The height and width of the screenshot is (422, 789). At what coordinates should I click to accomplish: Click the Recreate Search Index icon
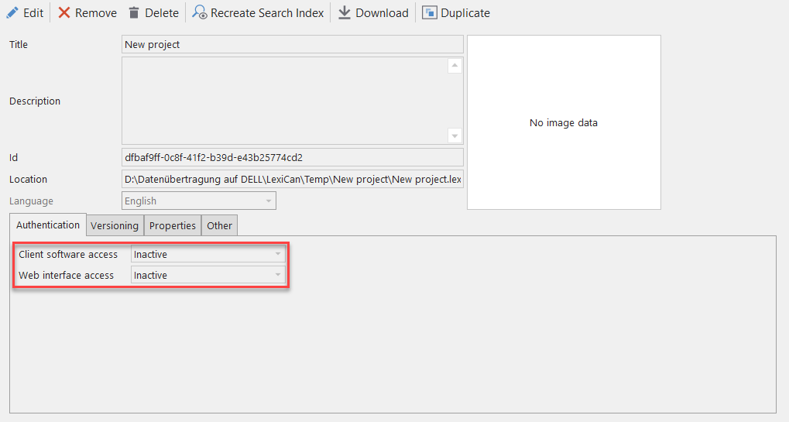pyautogui.click(x=200, y=12)
